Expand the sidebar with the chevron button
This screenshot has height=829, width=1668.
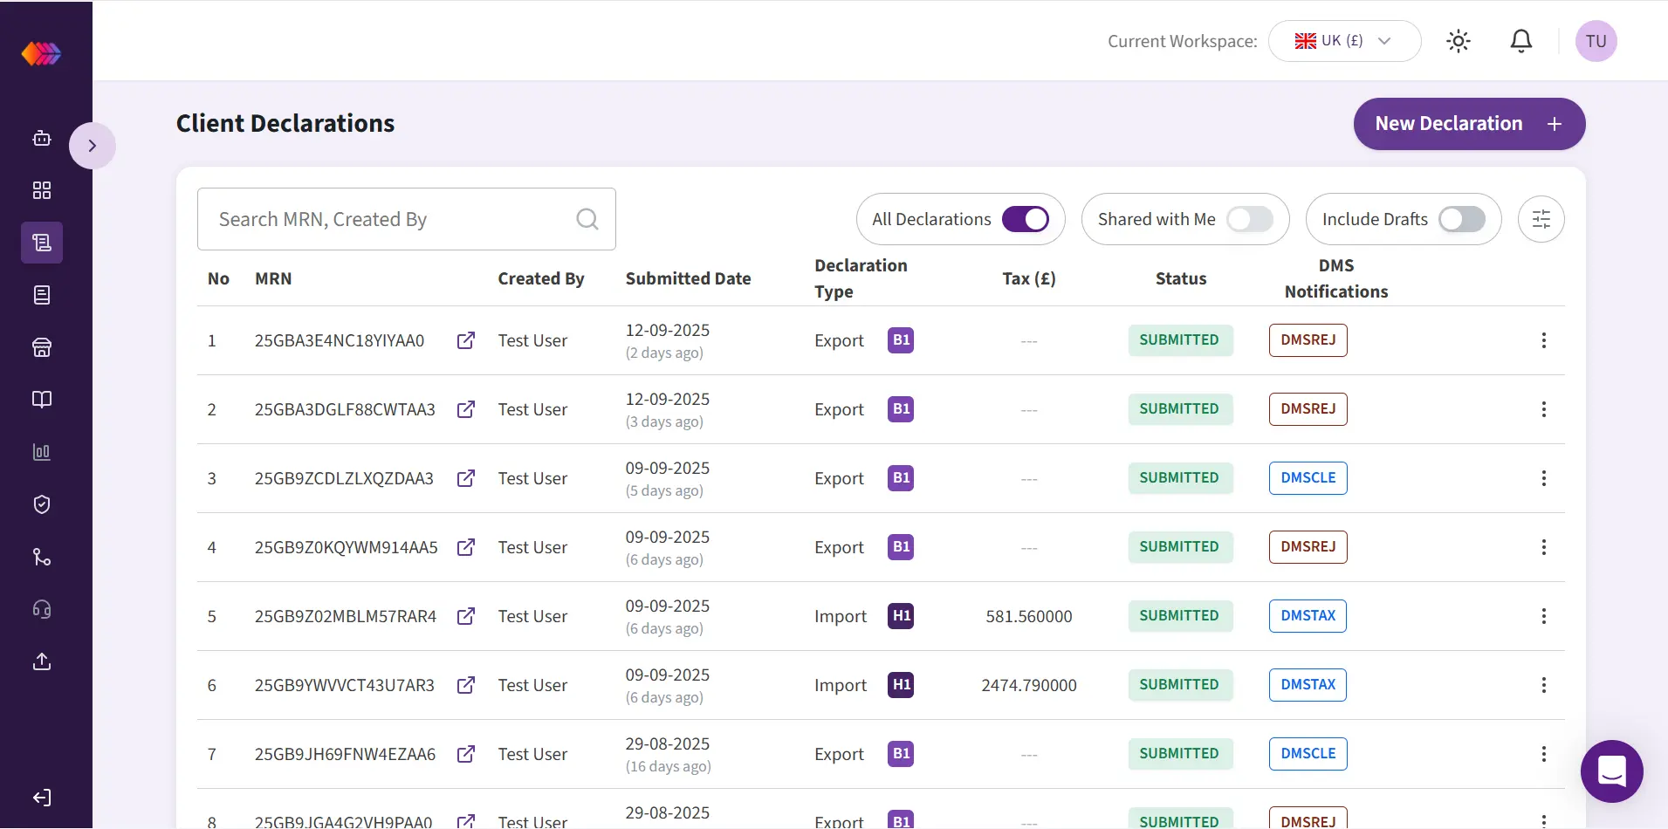(x=92, y=146)
